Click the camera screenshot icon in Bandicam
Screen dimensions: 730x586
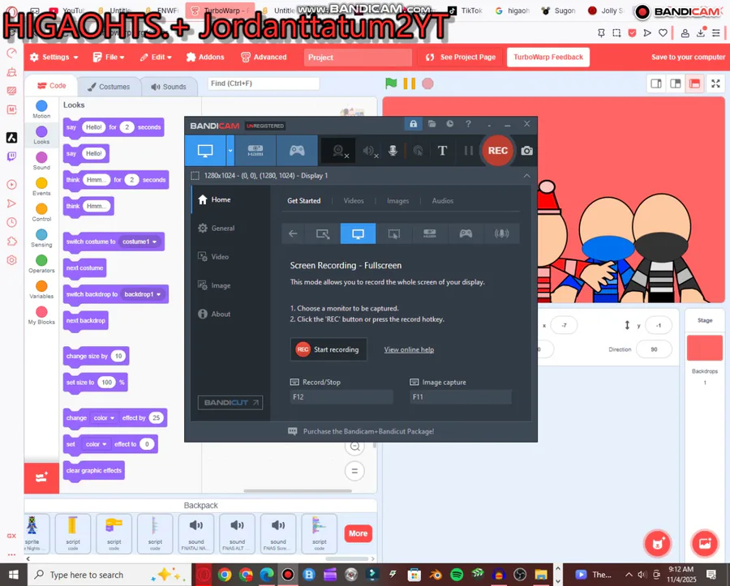pyautogui.click(x=526, y=151)
